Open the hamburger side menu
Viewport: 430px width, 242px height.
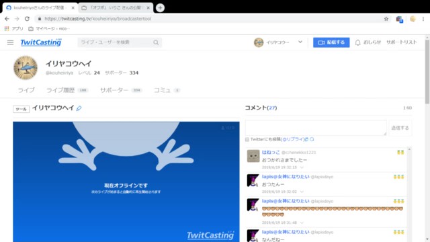pos(11,42)
